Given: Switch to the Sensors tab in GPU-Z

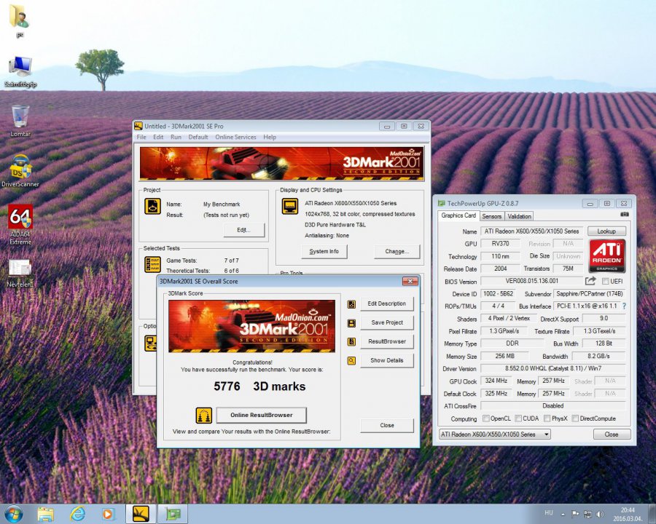Looking at the screenshot, I should (491, 216).
